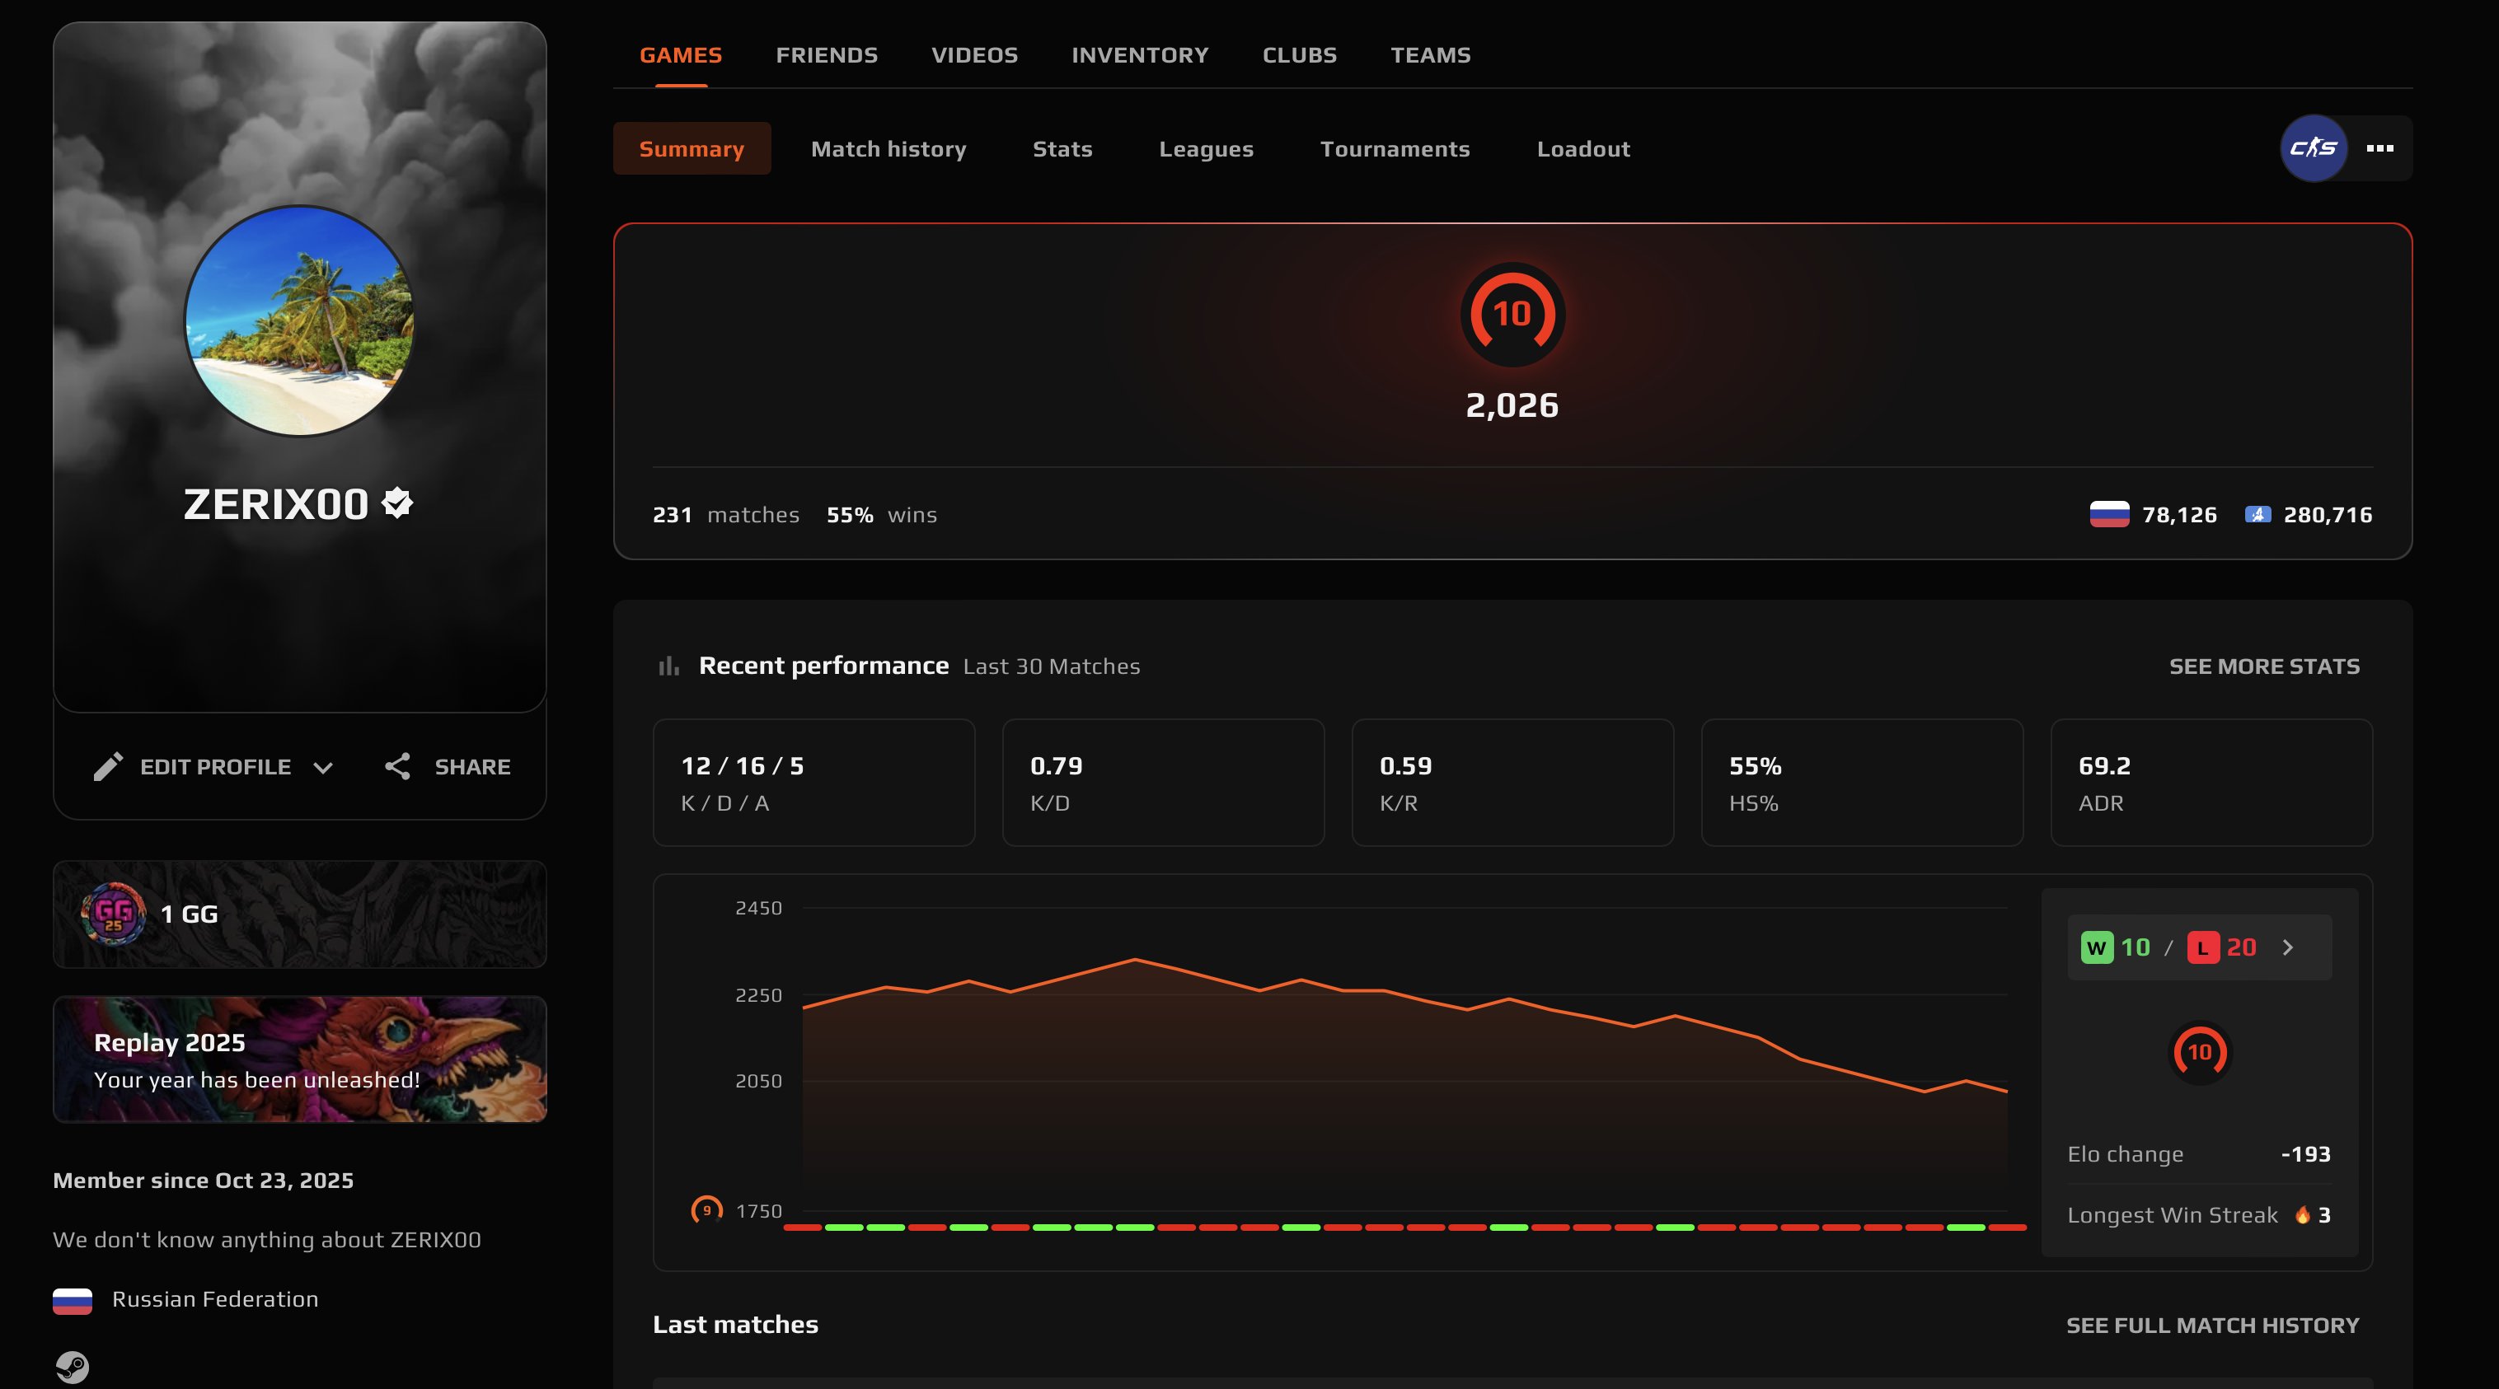Select the CS2 game icon

pyautogui.click(x=2314, y=147)
